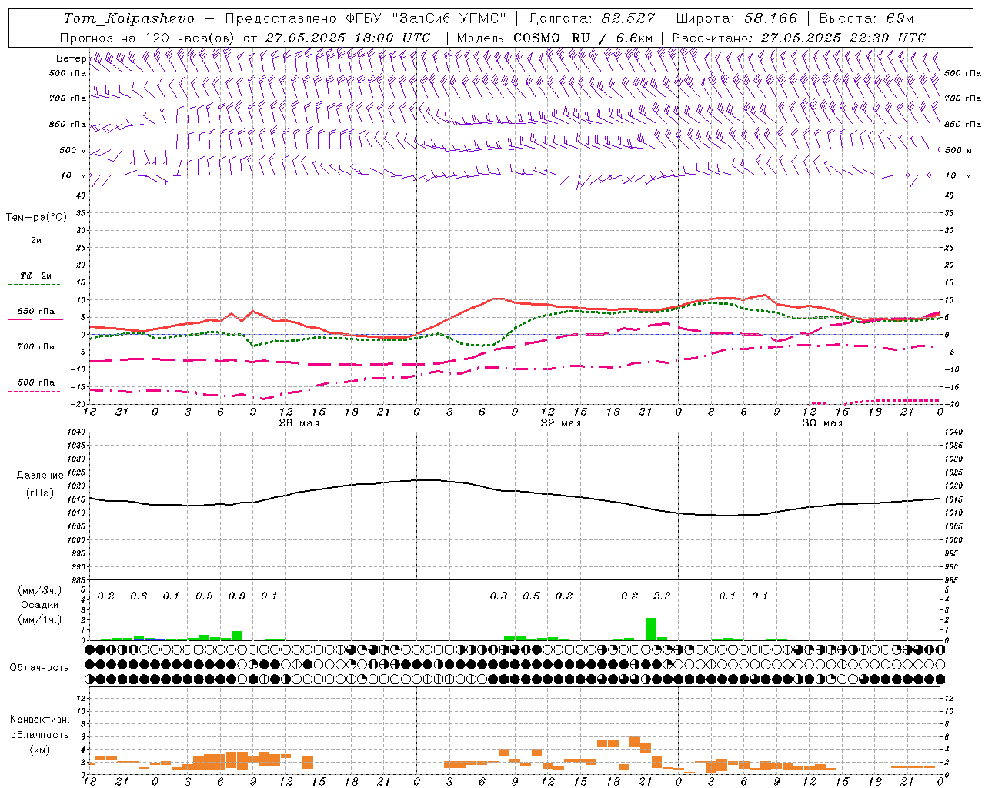The image size is (985, 788).
Task: Click the (мм/3ч.) precipitation unit label
Action: pos(39,590)
